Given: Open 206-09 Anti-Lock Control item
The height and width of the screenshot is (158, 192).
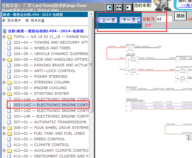Looking at the screenshot, I should point(45,71).
